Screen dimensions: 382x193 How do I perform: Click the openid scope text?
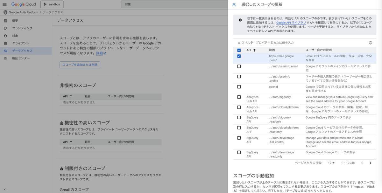[x=273, y=87]
